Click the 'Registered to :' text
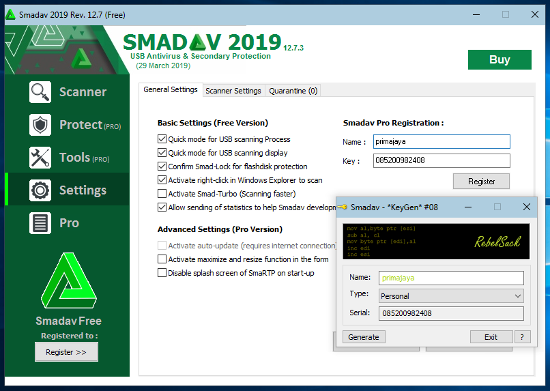550x391 pixels. point(70,336)
